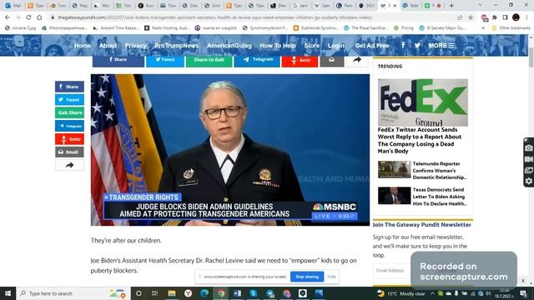Show hidden system tray icons chevron

point(432,293)
